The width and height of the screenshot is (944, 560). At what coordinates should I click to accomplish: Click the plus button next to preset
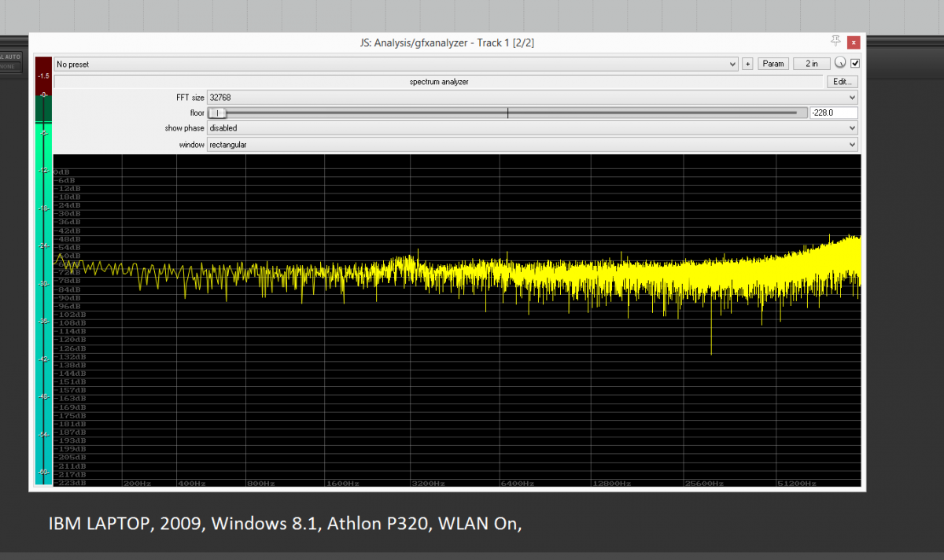pos(747,64)
